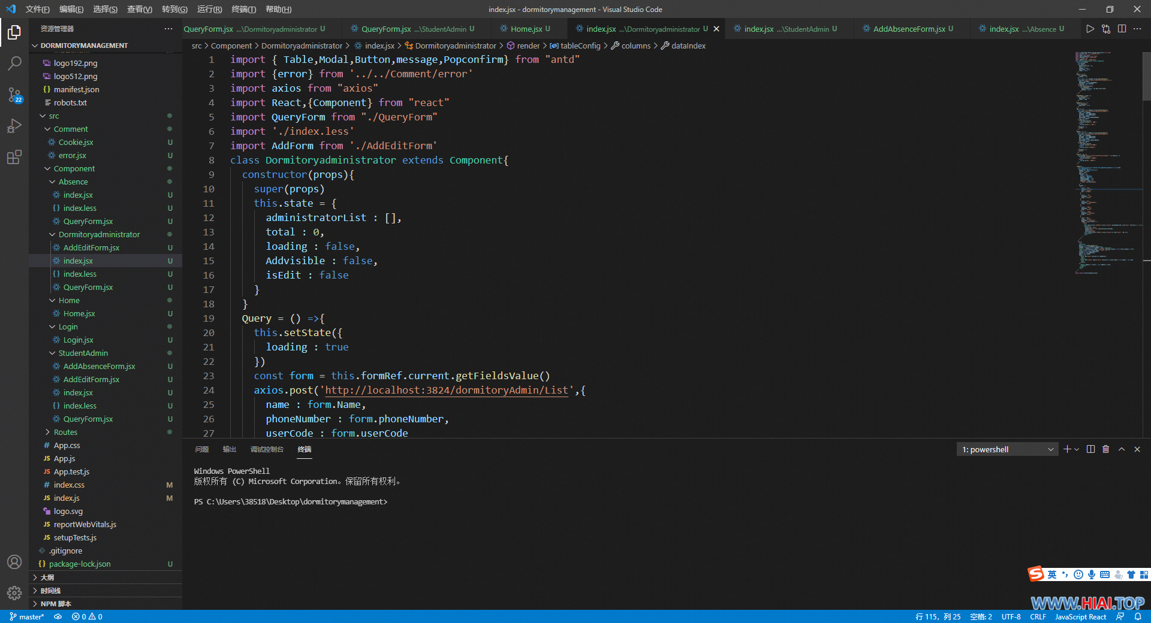Expand the NPM 脚本 section

click(x=56, y=604)
